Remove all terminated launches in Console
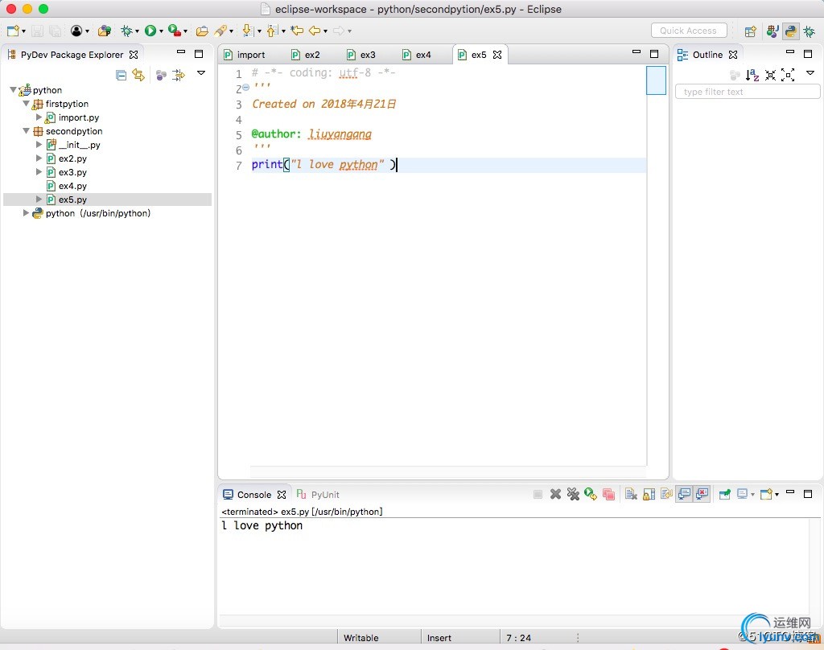The width and height of the screenshot is (824, 650). click(573, 494)
